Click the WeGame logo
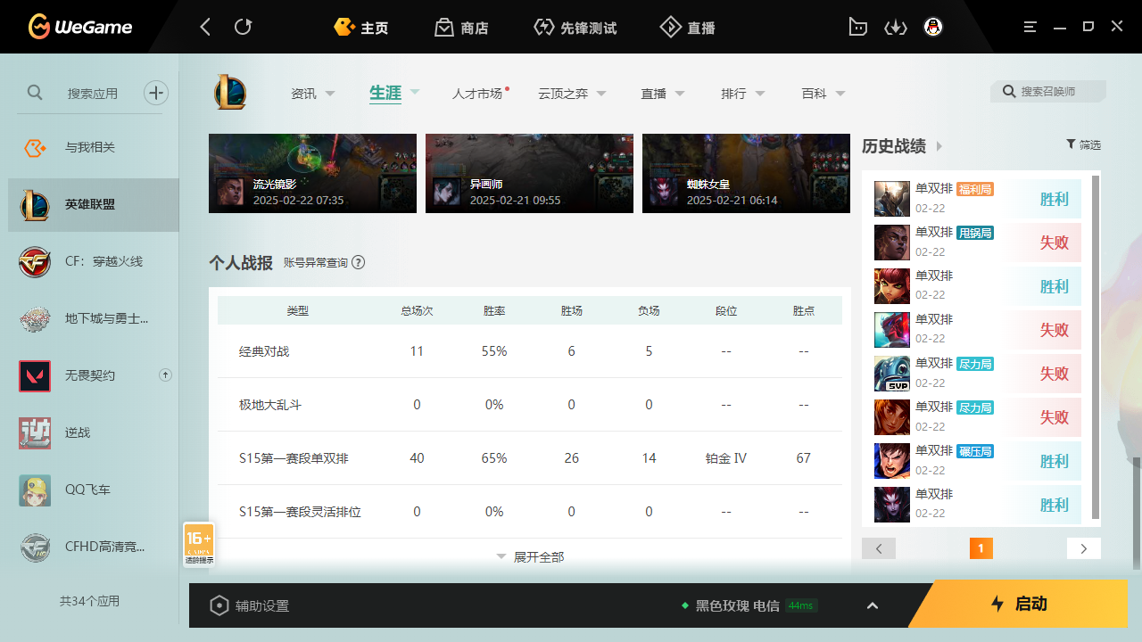1142x642 pixels. click(x=80, y=27)
